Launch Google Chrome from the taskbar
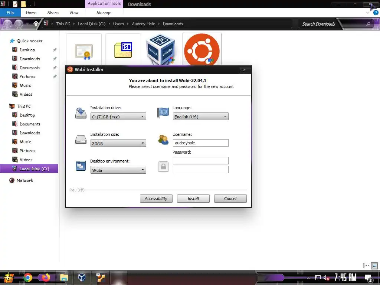Image resolution: width=380 pixels, height=285 pixels. coord(27,278)
